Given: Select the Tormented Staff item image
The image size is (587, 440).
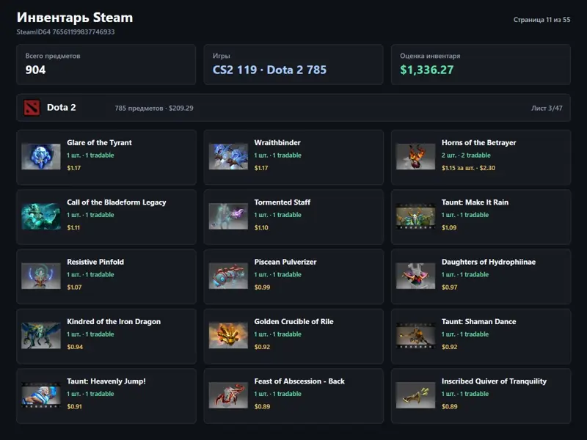Looking at the screenshot, I should coord(228,216).
